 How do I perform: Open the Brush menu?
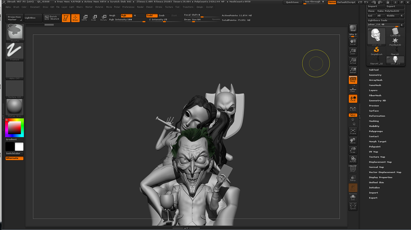point(16,7)
